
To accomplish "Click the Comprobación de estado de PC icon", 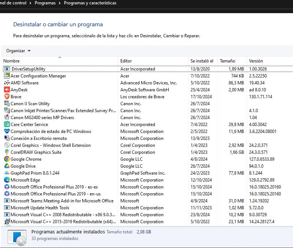I will click(7, 131).
